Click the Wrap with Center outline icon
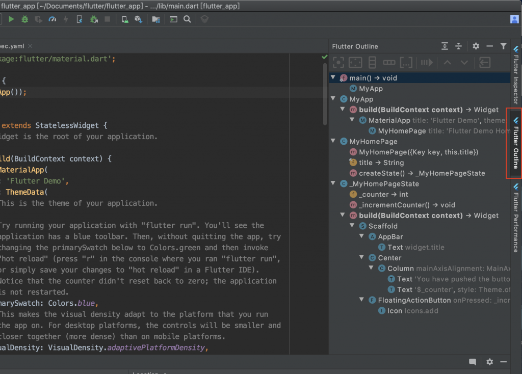Viewport: 522px width, 374px height. point(338,63)
